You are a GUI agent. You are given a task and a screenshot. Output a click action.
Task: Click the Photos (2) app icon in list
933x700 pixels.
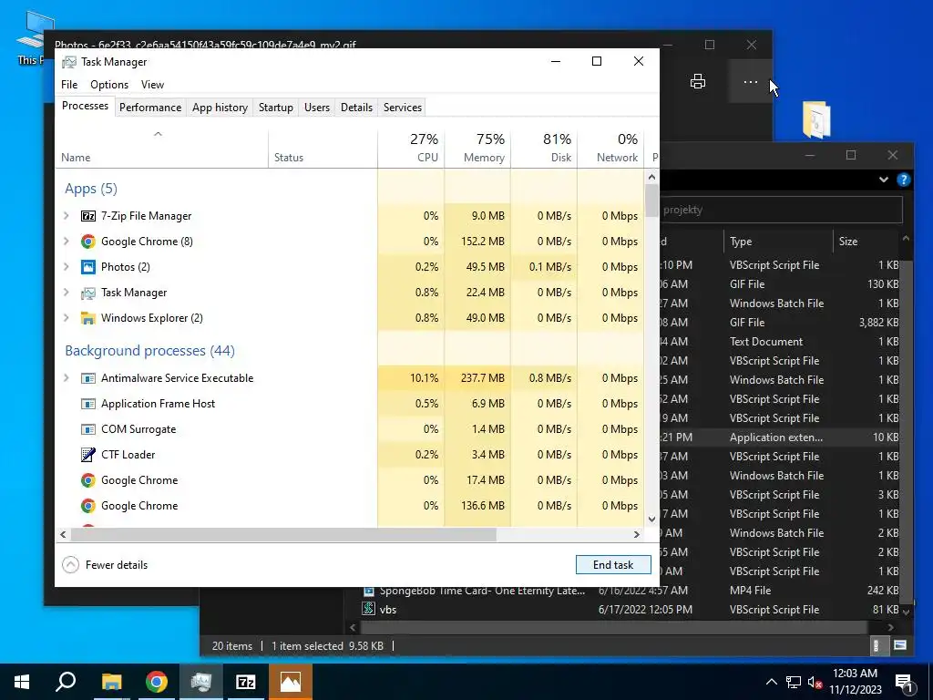88,267
